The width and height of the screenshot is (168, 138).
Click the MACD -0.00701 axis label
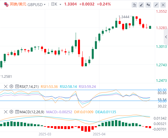[x=159, y=129]
